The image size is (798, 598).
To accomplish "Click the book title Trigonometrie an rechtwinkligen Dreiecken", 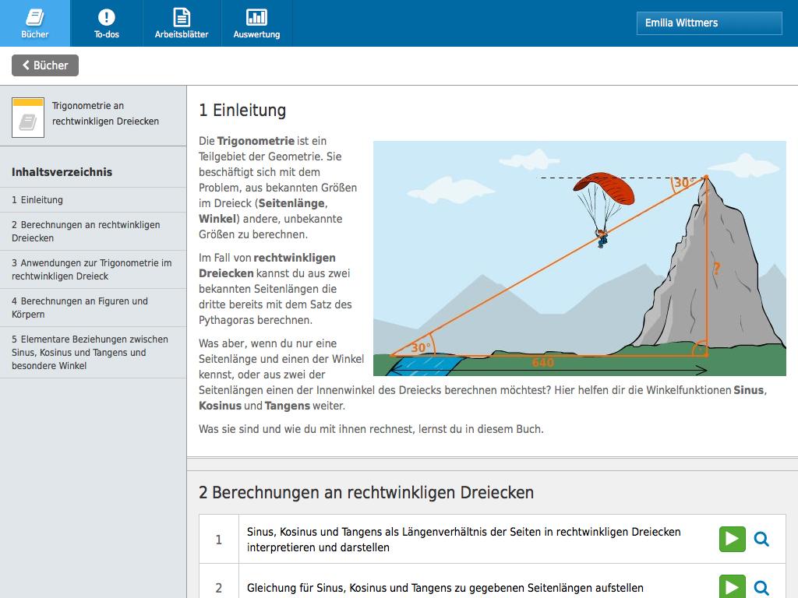I will pyautogui.click(x=105, y=114).
